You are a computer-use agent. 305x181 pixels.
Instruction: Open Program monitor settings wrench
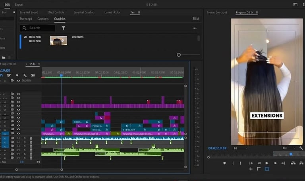301,148
